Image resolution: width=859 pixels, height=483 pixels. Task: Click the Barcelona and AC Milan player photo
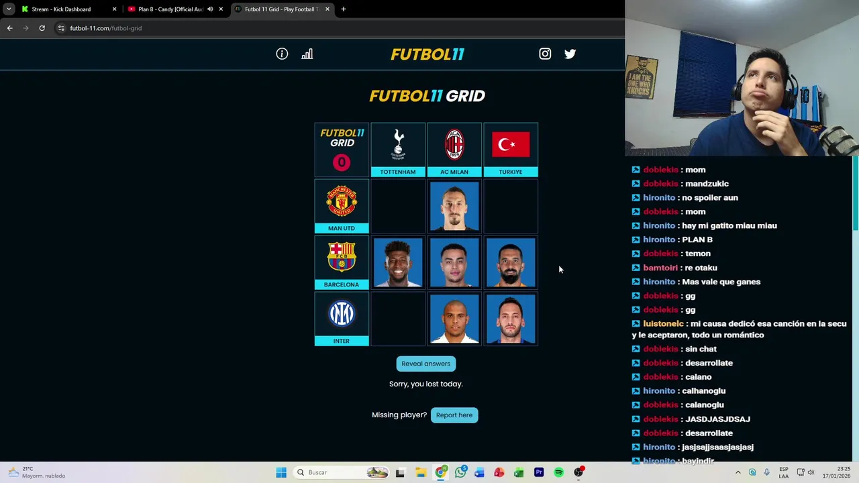pos(454,262)
